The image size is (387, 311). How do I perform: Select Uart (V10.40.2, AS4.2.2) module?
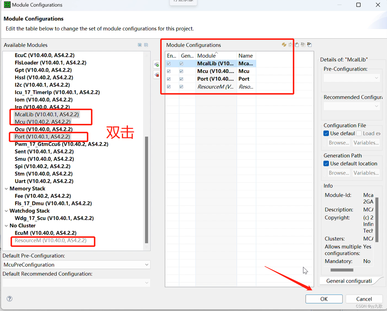pyautogui.click(x=44, y=181)
